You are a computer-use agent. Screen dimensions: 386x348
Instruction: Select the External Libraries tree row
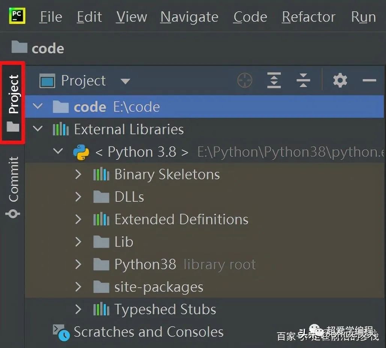[x=204, y=129]
